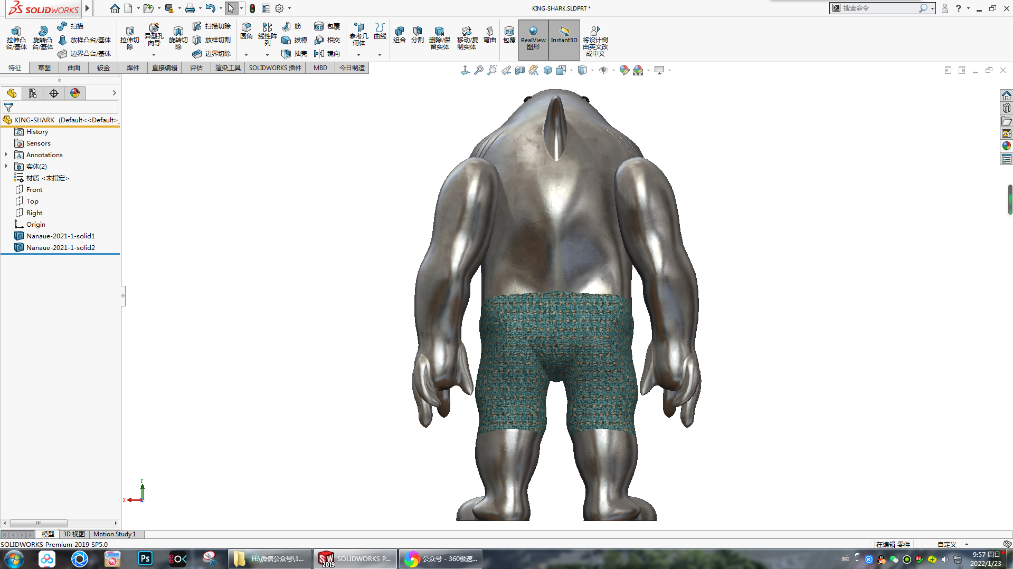The image size is (1013, 569).
Task: Switch to the 曲面 surfaces tab
Action: (74, 67)
